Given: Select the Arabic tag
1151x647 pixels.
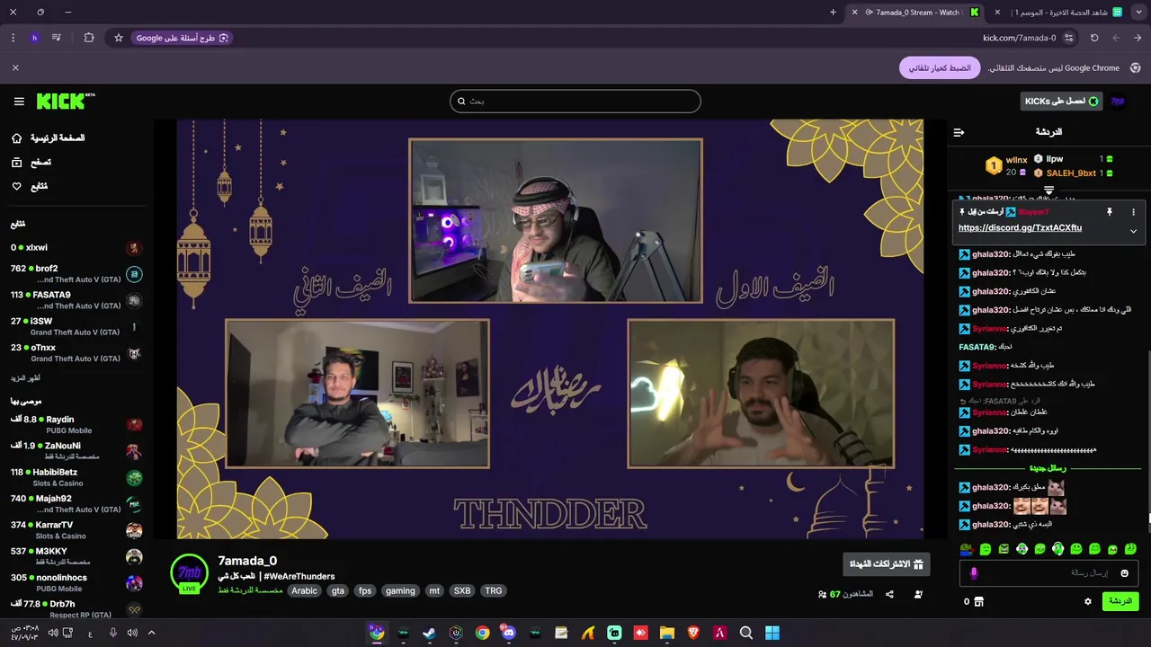Looking at the screenshot, I should 304,590.
